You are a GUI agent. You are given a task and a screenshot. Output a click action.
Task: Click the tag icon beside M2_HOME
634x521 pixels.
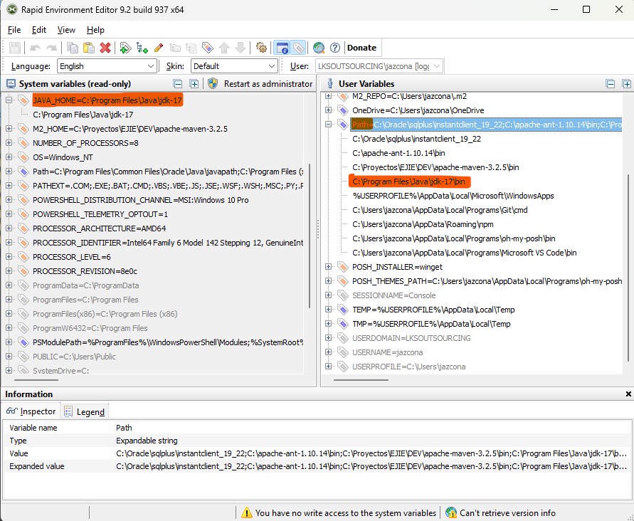pyautogui.click(x=23, y=129)
